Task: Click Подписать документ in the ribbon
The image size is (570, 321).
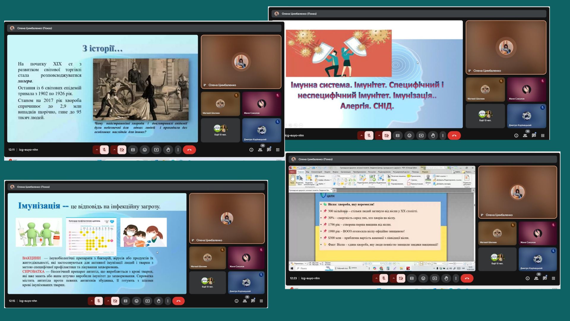Action: click(467, 180)
